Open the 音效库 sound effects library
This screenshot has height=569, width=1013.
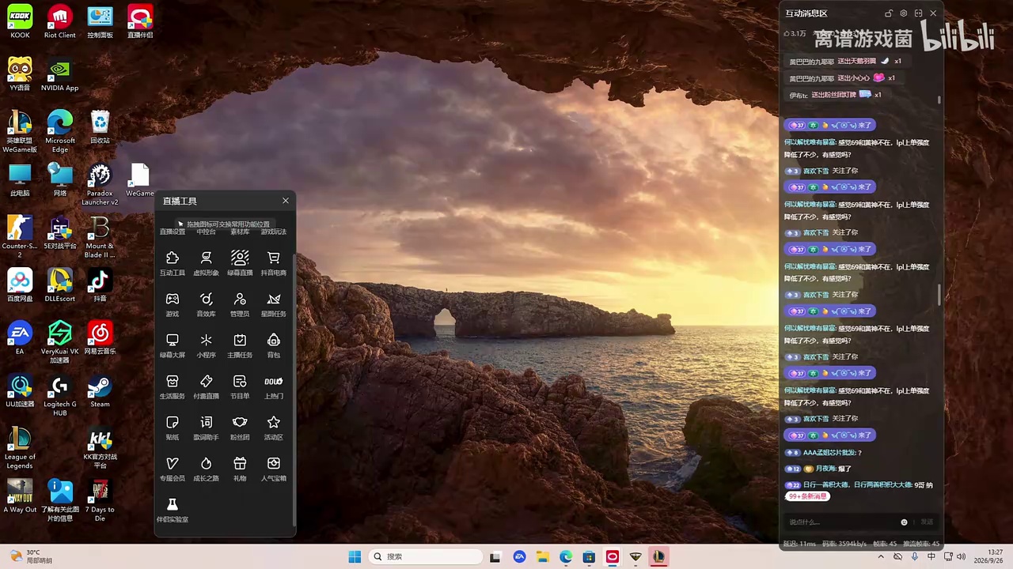click(206, 304)
